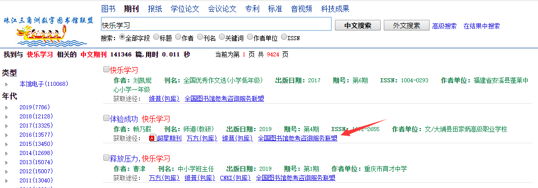Screen dimensions: 538x188
Task: Open 万方(包库) for the 赖乃瑕 article
Action: coord(202,138)
